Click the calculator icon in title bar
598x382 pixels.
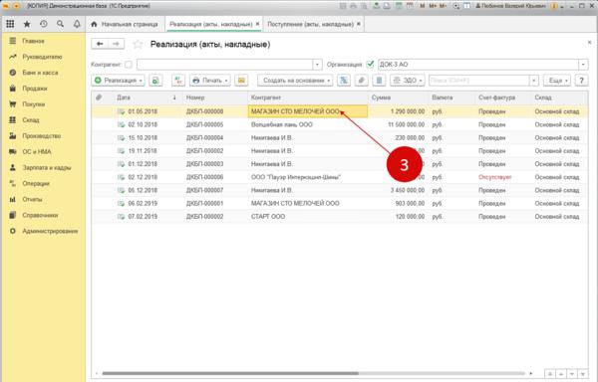398,6
